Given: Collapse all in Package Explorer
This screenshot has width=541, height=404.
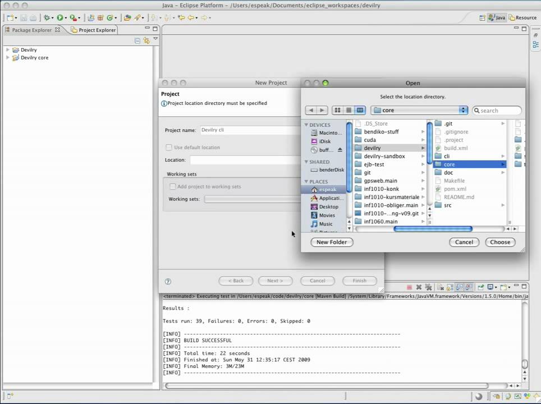Looking at the screenshot, I should click(137, 41).
